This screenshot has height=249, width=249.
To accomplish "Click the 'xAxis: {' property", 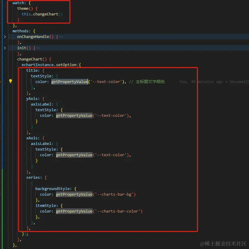I will pyautogui.click(x=35, y=138).
